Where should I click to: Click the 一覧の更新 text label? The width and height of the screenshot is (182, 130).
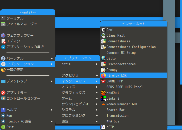coord(15,70)
